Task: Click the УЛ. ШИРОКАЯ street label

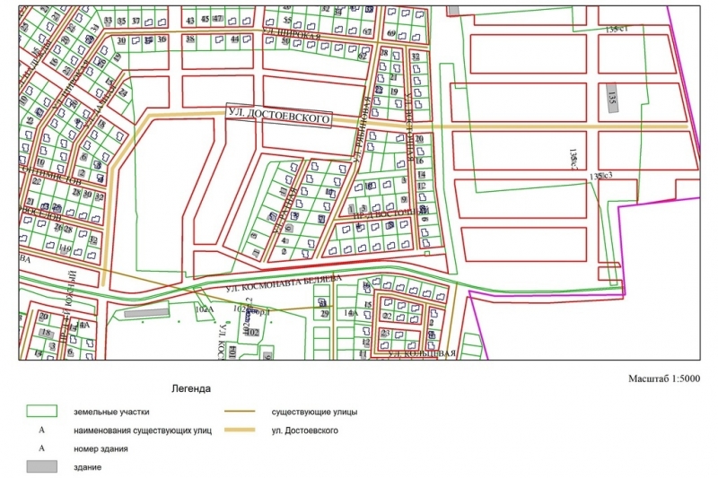Action: pos(291,34)
